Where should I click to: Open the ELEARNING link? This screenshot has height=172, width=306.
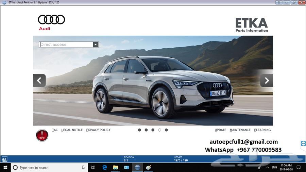[x=262, y=130]
